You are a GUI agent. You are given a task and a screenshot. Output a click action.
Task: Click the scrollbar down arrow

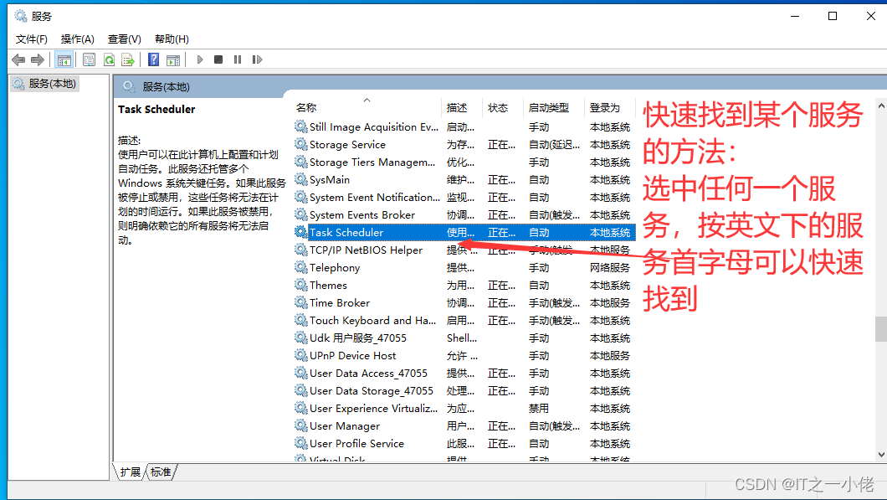pos(881,454)
